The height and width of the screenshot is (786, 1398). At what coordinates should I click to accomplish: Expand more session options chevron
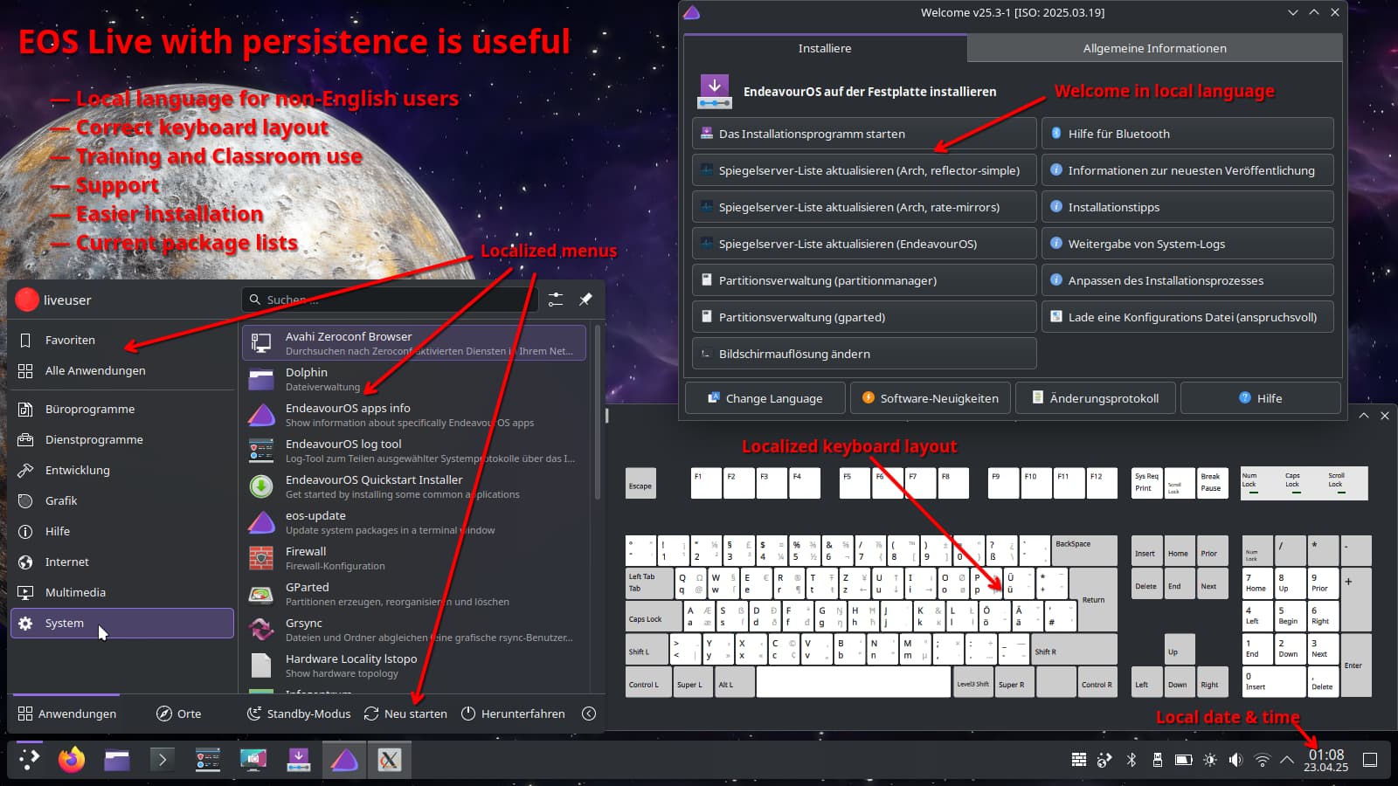pyautogui.click(x=589, y=714)
